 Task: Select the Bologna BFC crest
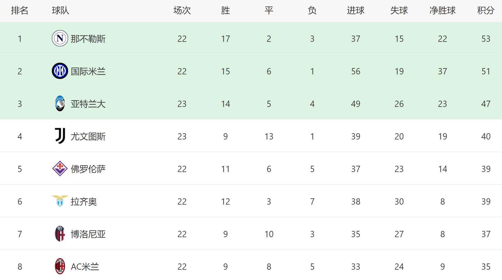(60, 234)
